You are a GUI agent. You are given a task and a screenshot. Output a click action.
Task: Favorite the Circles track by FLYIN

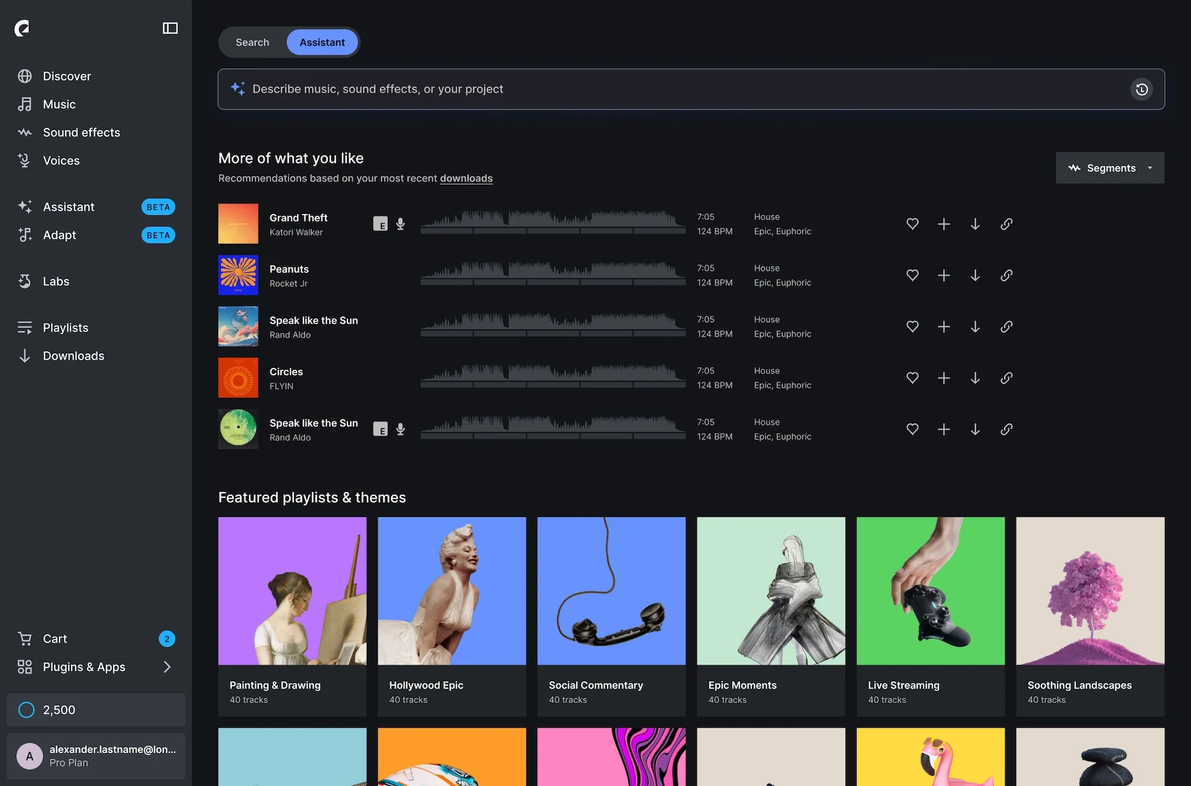click(x=912, y=377)
